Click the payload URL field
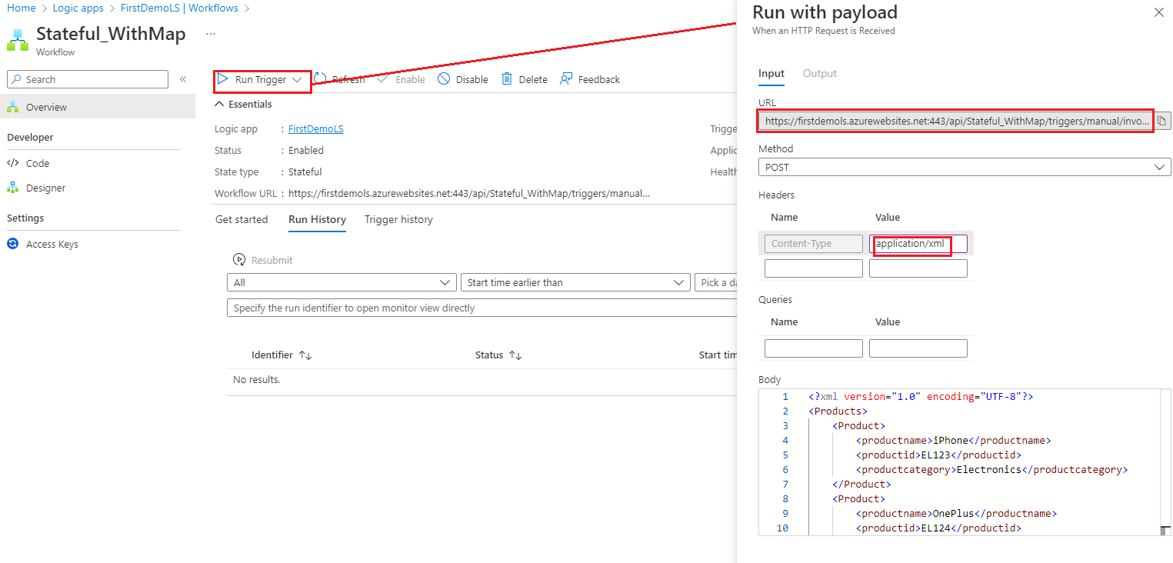The image size is (1173, 563). coord(956,121)
